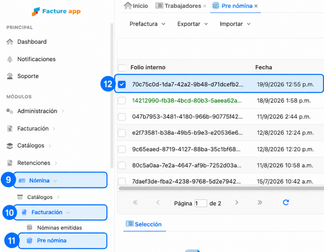Click the Inicio tab home icon
Screen dimensions: 324x252
pyautogui.click(x=128, y=6)
